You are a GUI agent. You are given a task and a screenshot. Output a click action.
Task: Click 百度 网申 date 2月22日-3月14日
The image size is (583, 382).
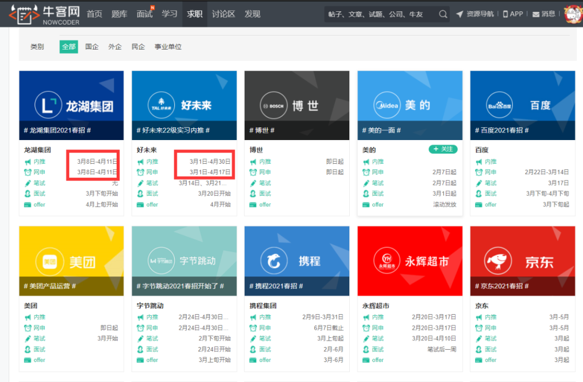(x=547, y=172)
